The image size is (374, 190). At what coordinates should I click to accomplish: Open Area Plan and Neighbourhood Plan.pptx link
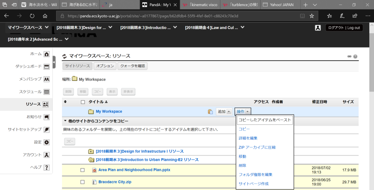(x=134, y=170)
